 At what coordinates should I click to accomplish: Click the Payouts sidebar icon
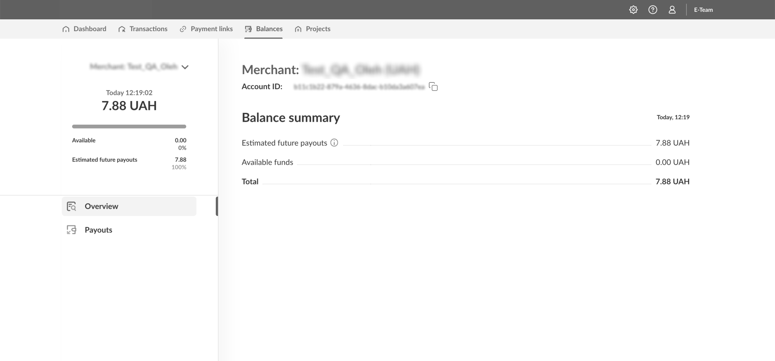pyautogui.click(x=71, y=230)
